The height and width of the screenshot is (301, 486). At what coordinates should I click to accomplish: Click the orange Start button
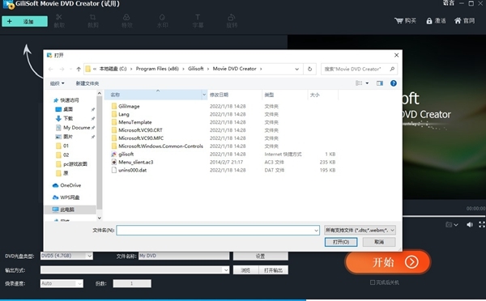[x=388, y=262]
